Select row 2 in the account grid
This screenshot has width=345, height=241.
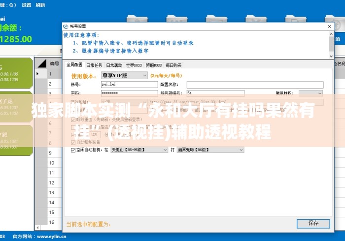55,84
